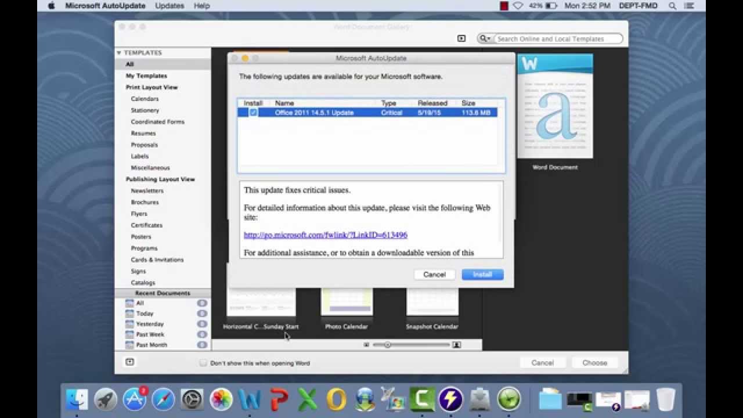Click the Microsoft Word dock icon
This screenshot has height=418, width=743.
(250, 399)
